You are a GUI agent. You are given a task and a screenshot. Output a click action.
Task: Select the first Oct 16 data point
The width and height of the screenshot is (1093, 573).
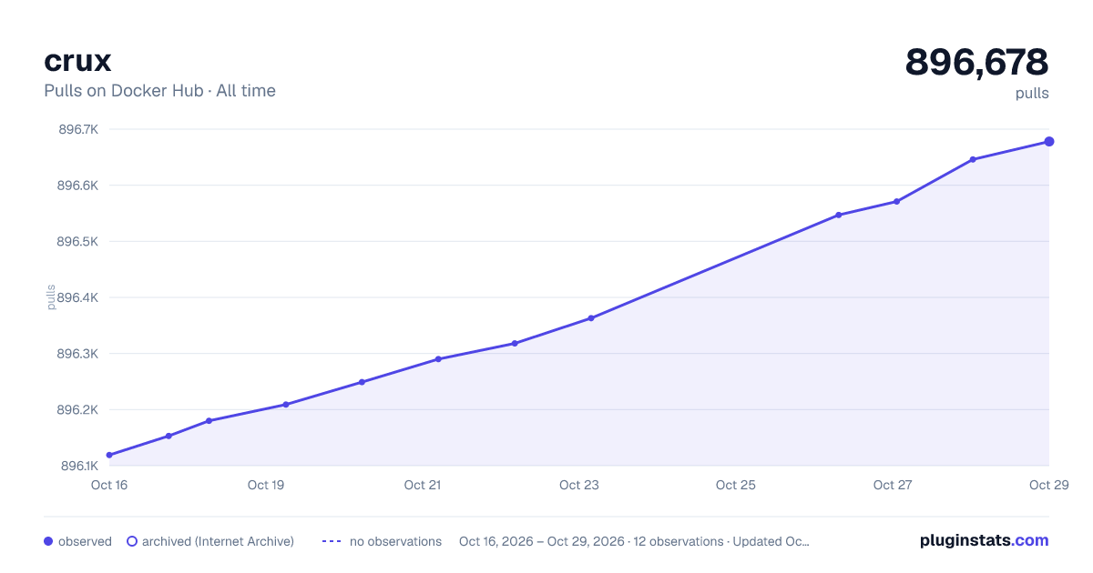[x=109, y=455]
